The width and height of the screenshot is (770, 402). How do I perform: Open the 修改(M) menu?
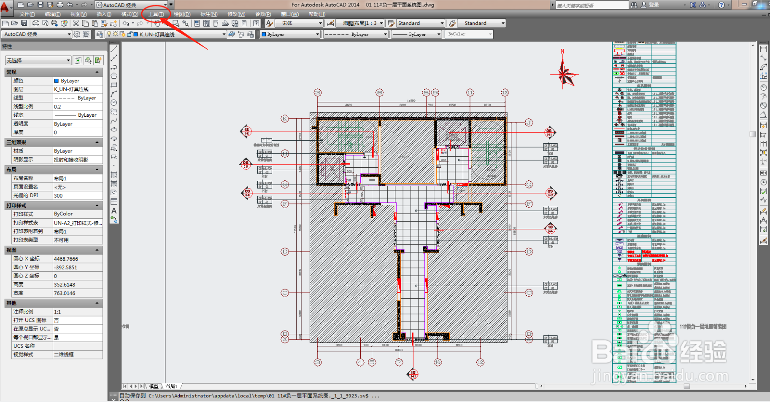pos(236,14)
